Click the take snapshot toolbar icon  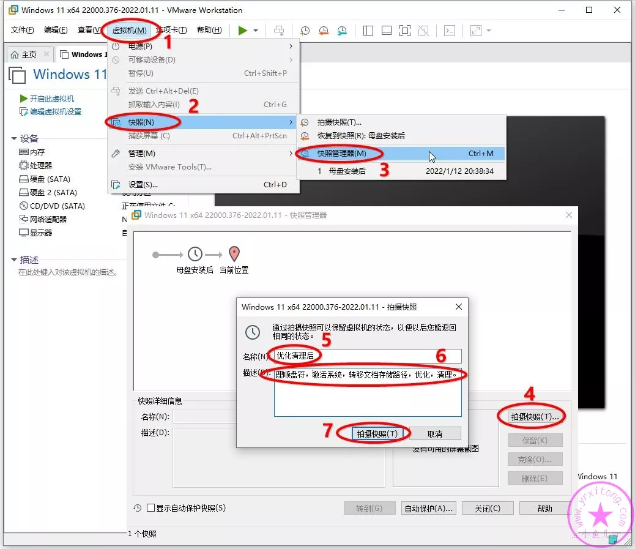(x=305, y=31)
